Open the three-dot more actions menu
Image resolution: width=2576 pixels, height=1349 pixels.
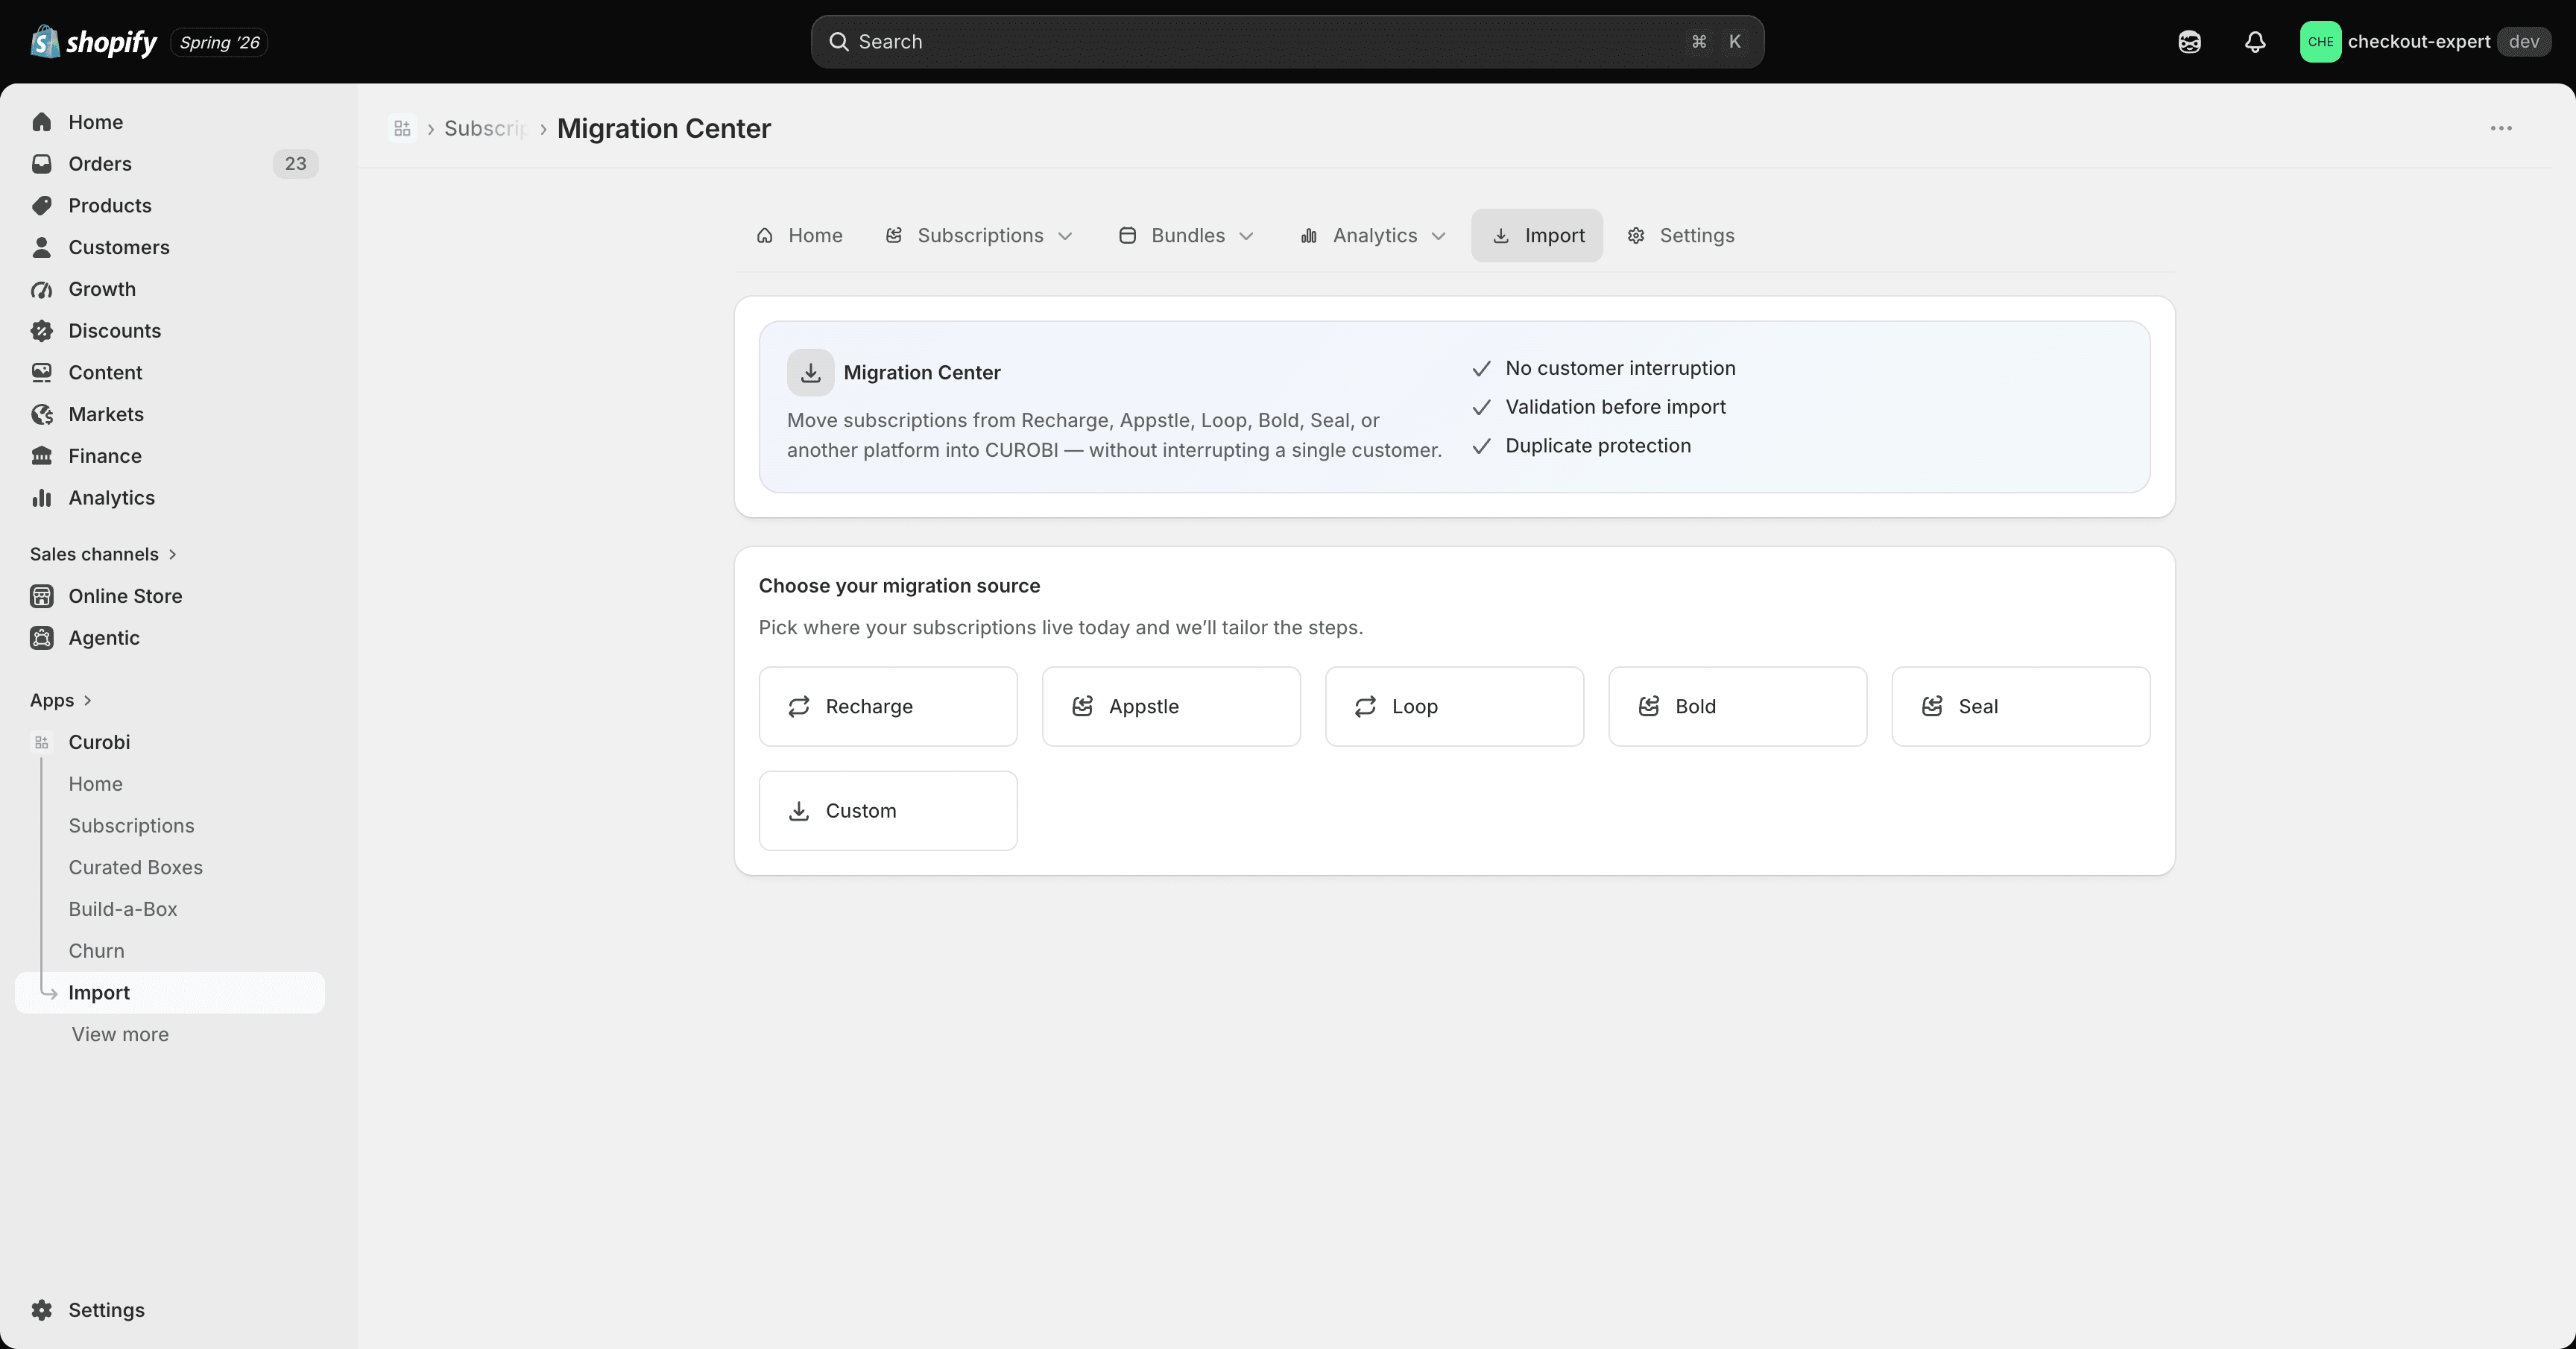tap(2501, 128)
